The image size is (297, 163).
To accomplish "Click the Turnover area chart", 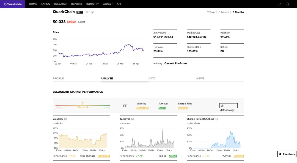I will tap(149, 139).
